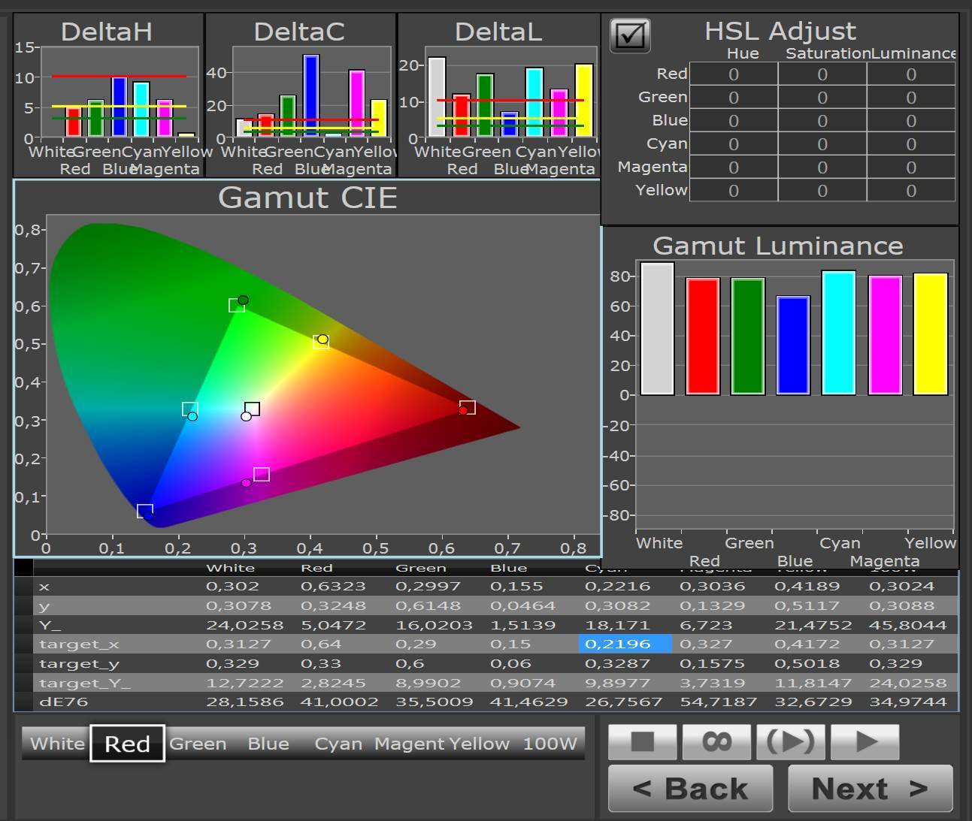Click the tall blue bar in DeltaC chart

point(311,95)
